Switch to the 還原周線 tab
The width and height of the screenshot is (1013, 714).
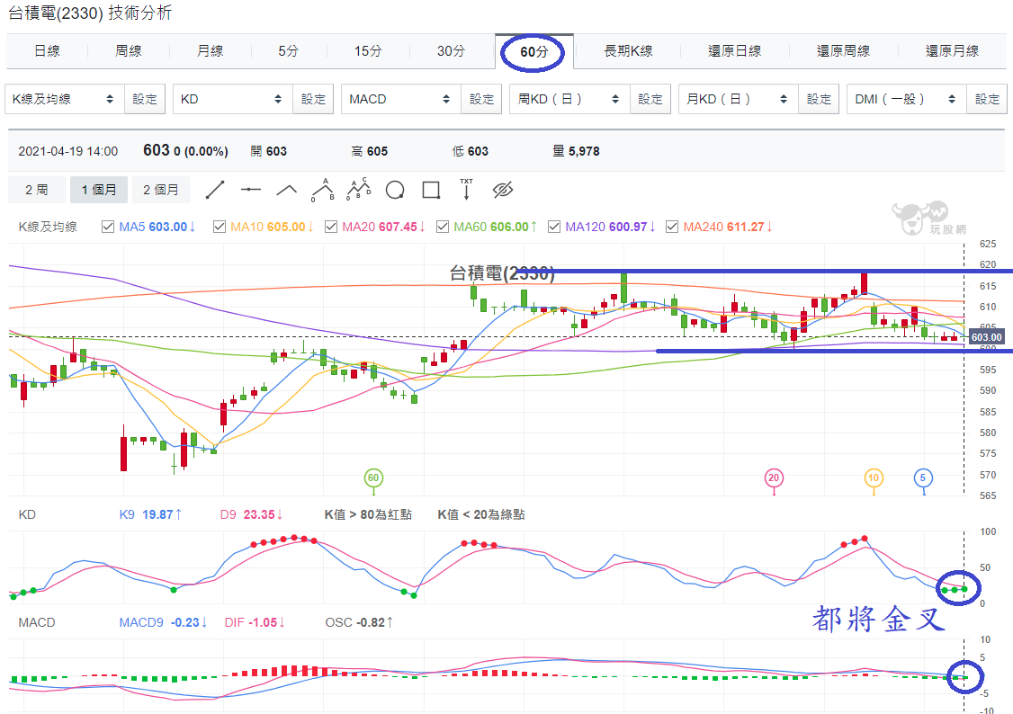click(843, 51)
